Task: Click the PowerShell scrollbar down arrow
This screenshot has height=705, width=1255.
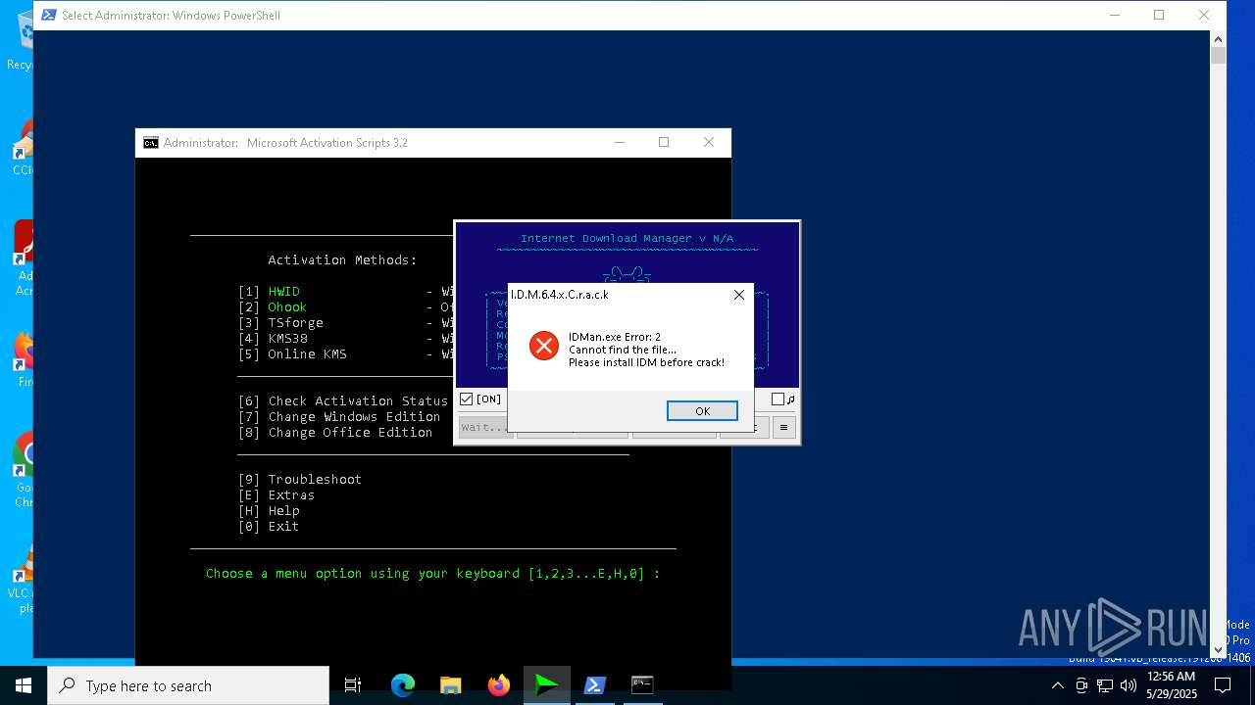Action: [1218, 649]
